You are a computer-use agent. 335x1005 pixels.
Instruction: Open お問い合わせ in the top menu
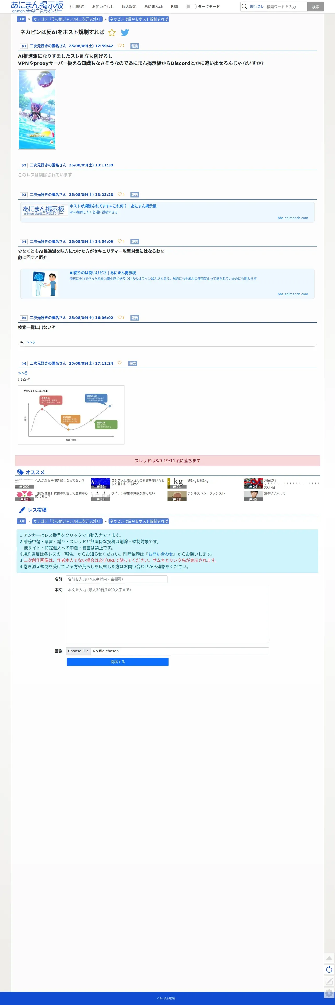[x=103, y=7]
